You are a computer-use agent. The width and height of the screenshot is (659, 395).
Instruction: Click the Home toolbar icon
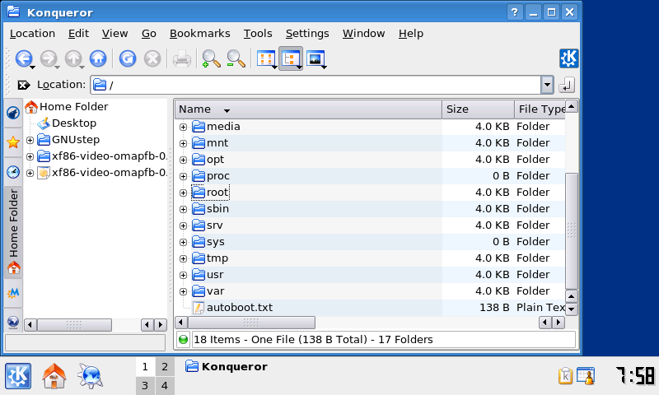tap(97, 58)
